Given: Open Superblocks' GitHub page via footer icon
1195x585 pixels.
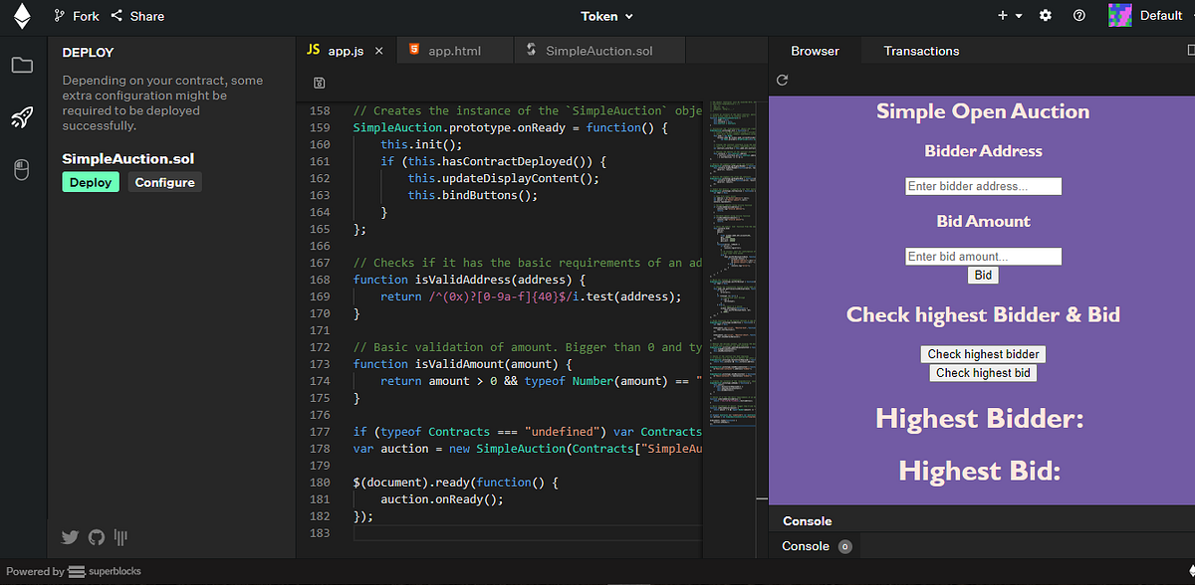Looking at the screenshot, I should 96,537.
